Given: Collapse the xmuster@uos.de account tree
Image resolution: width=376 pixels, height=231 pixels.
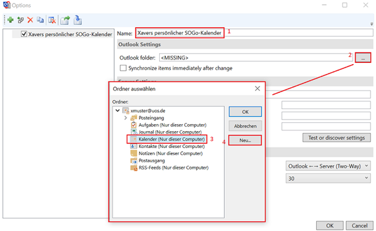Looking at the screenshot, I should pos(118,110).
